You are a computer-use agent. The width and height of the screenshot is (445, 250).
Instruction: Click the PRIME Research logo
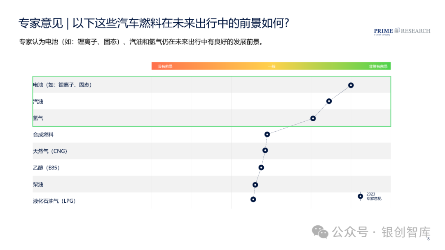pos(402,31)
